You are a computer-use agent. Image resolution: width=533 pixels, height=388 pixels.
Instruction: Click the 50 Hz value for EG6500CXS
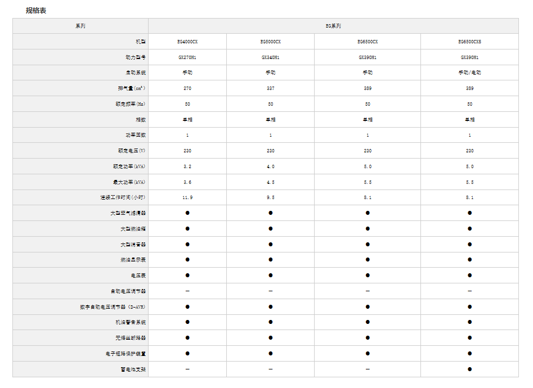click(x=470, y=104)
